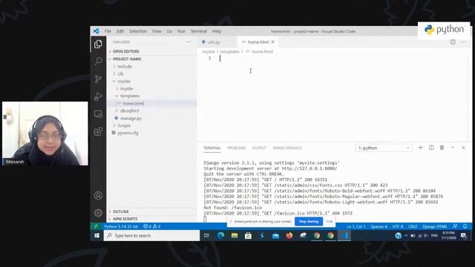Screen dimensions: 475x267
Task: Split the editor to the right
Action: pos(453,42)
